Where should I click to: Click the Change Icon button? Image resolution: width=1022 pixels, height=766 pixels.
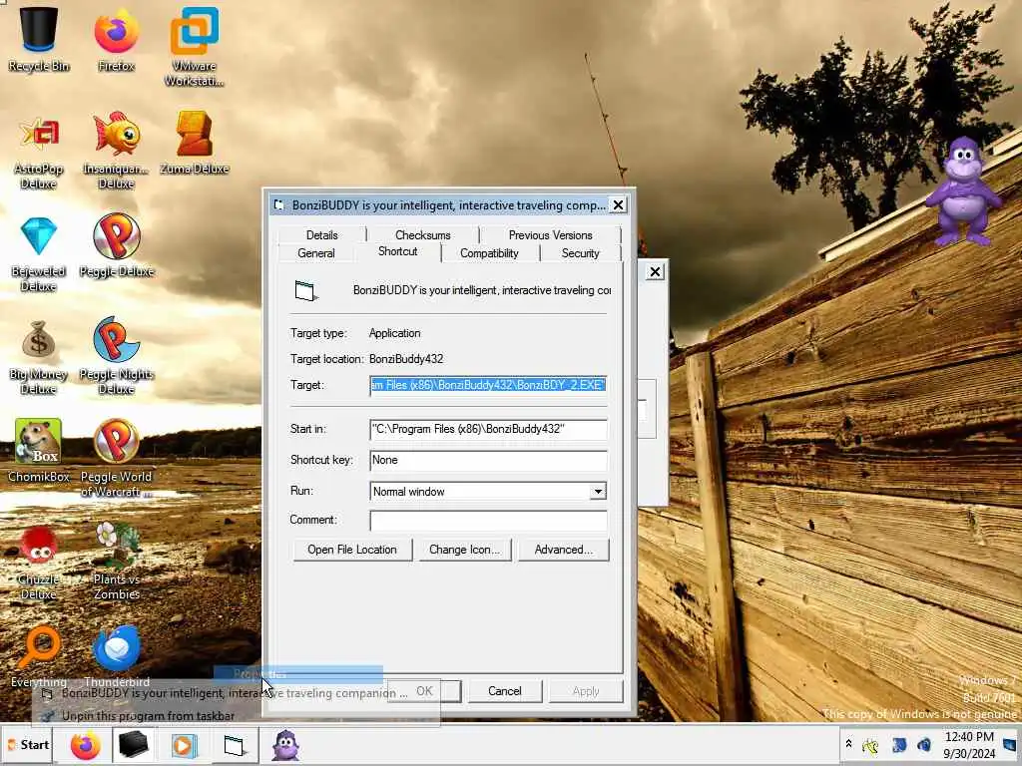click(x=464, y=550)
